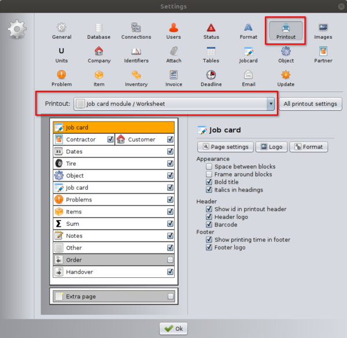Toggle Italics in headings checkbox
This screenshot has height=338, width=347.
209,190
